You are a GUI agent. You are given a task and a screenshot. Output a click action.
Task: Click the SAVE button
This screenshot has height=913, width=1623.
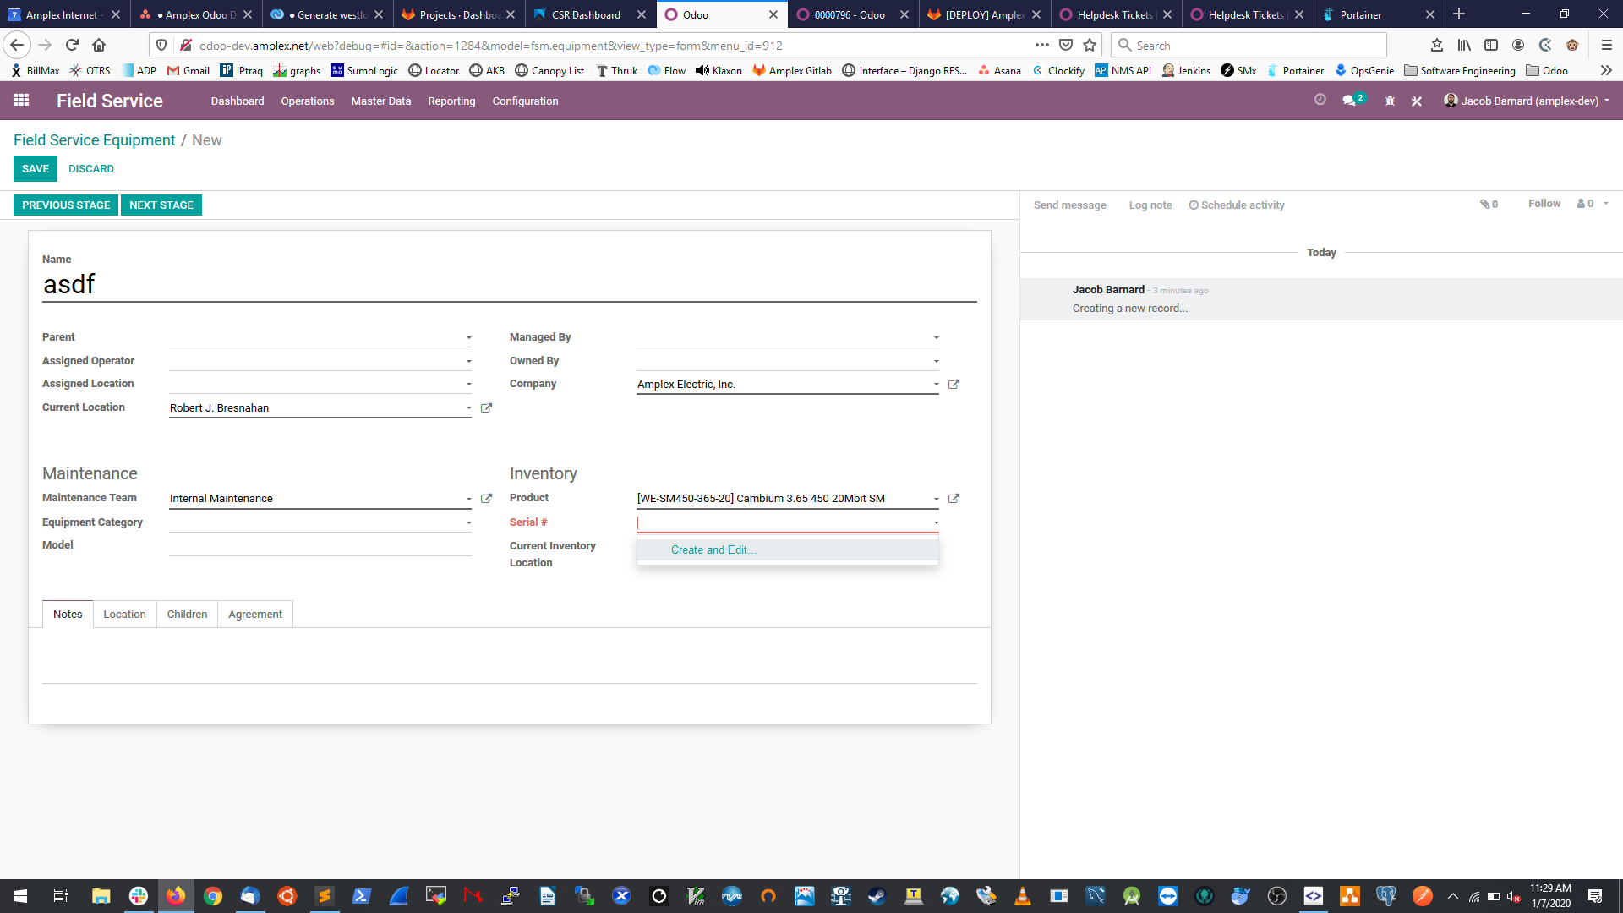[x=35, y=168]
